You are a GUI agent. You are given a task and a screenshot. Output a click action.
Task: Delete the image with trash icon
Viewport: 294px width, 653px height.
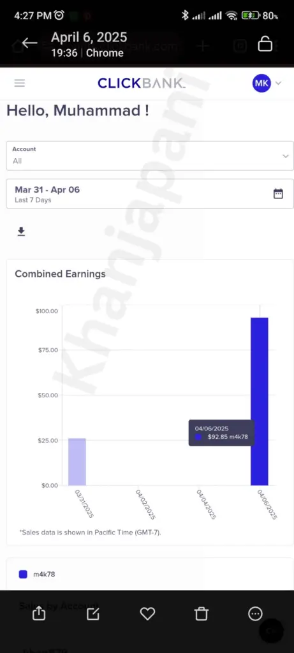tap(201, 613)
